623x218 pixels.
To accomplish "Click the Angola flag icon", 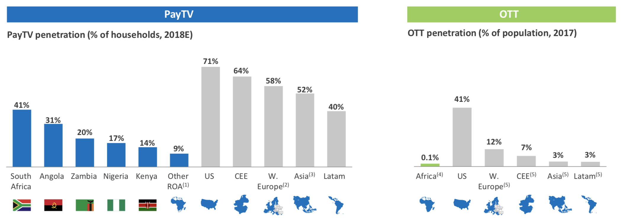I will coord(53,205).
